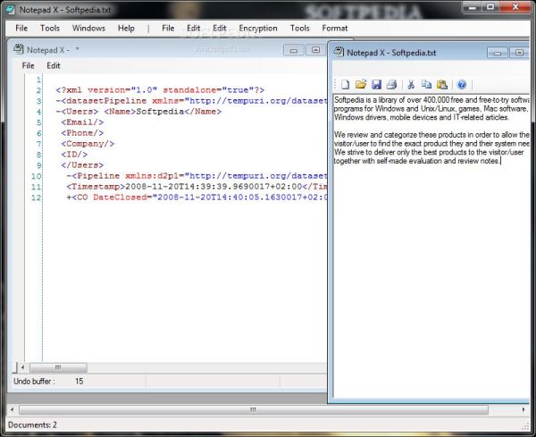
Task: Click the '<Phone/>' line
Action: click(x=82, y=132)
